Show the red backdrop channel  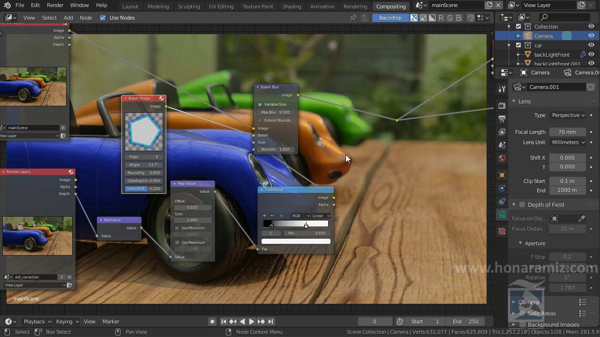441,18
